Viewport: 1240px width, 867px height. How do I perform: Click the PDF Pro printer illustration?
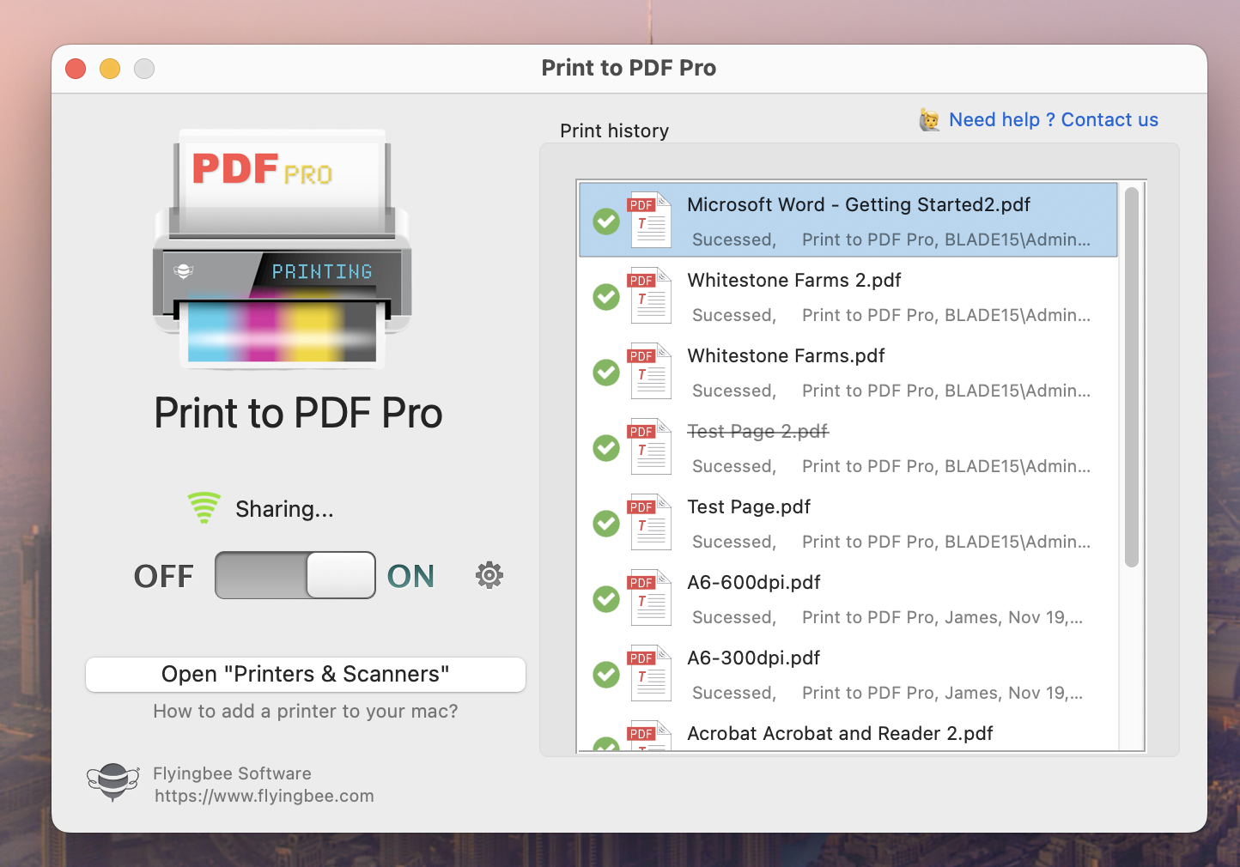(282, 249)
